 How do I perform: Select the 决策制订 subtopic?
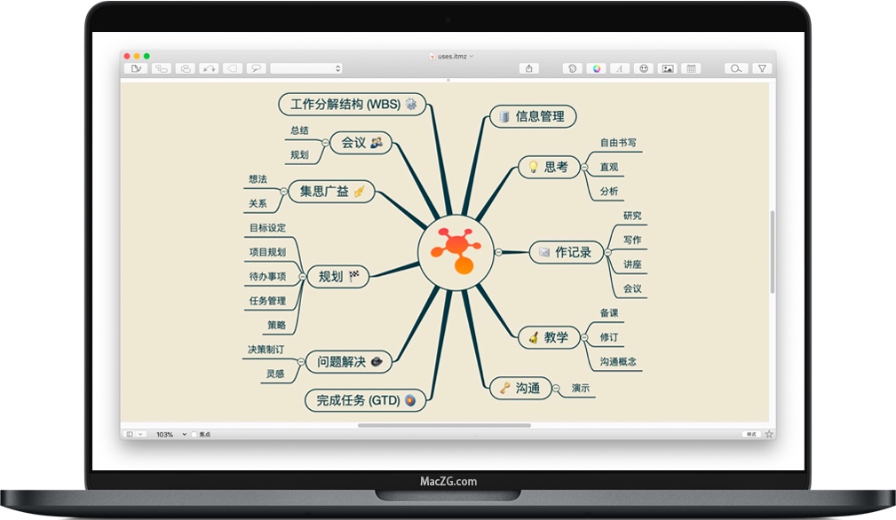click(x=266, y=350)
